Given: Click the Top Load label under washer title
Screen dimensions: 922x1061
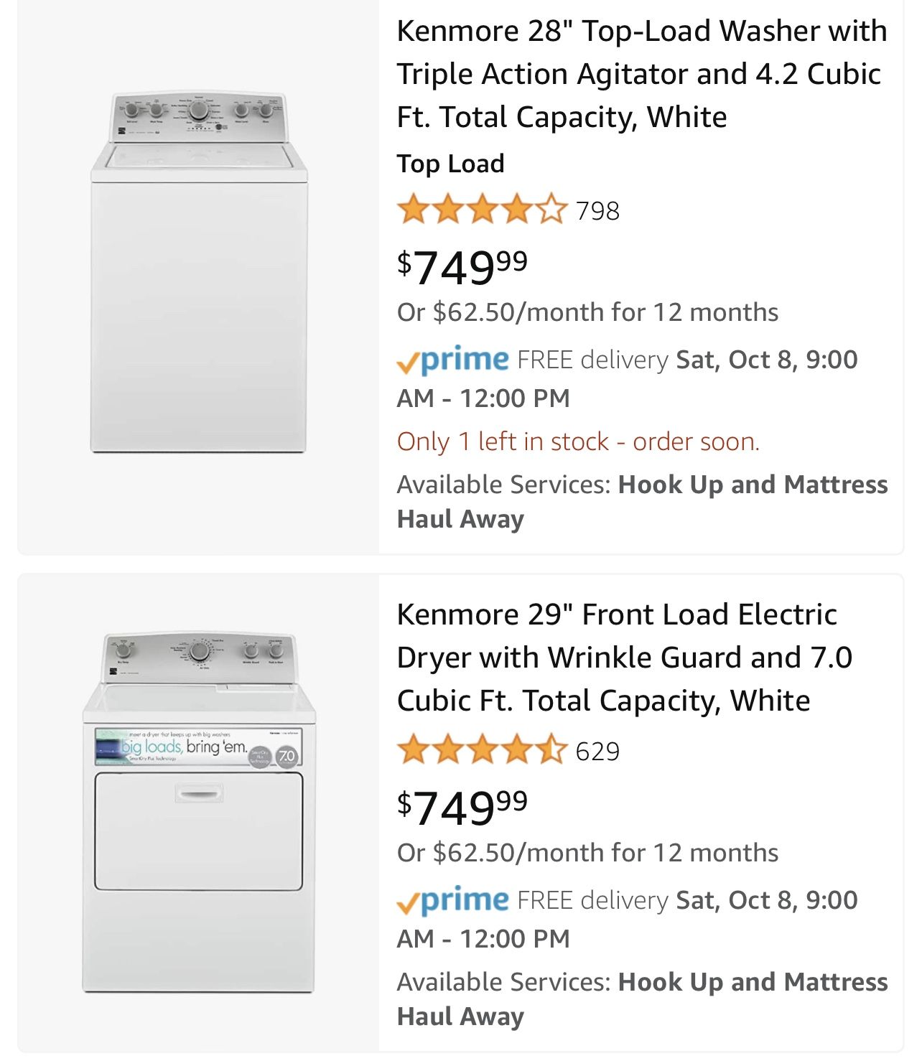Looking at the screenshot, I should tap(452, 164).
